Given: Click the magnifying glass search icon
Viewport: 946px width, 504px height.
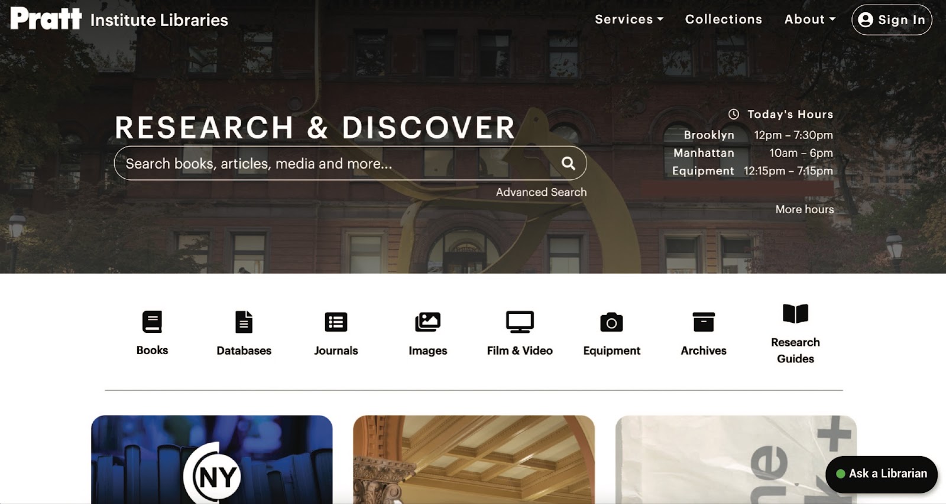Looking at the screenshot, I should point(568,163).
